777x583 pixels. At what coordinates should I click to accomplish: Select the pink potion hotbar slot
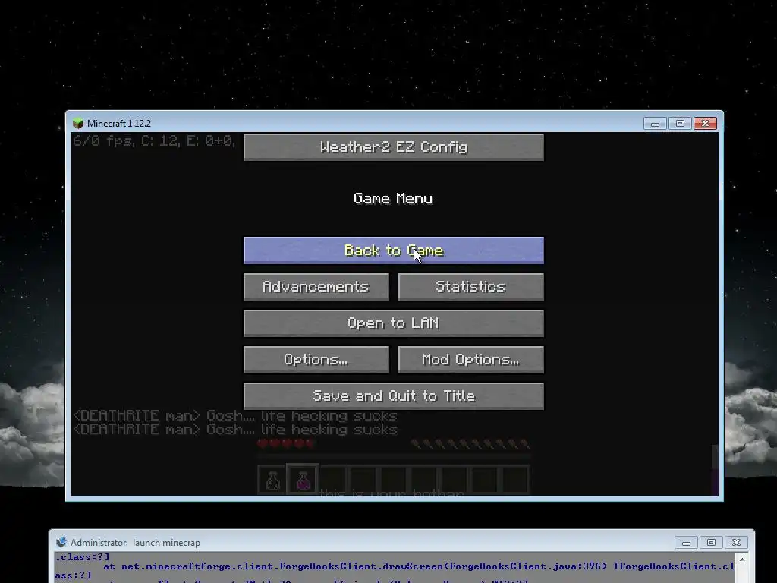[303, 480]
